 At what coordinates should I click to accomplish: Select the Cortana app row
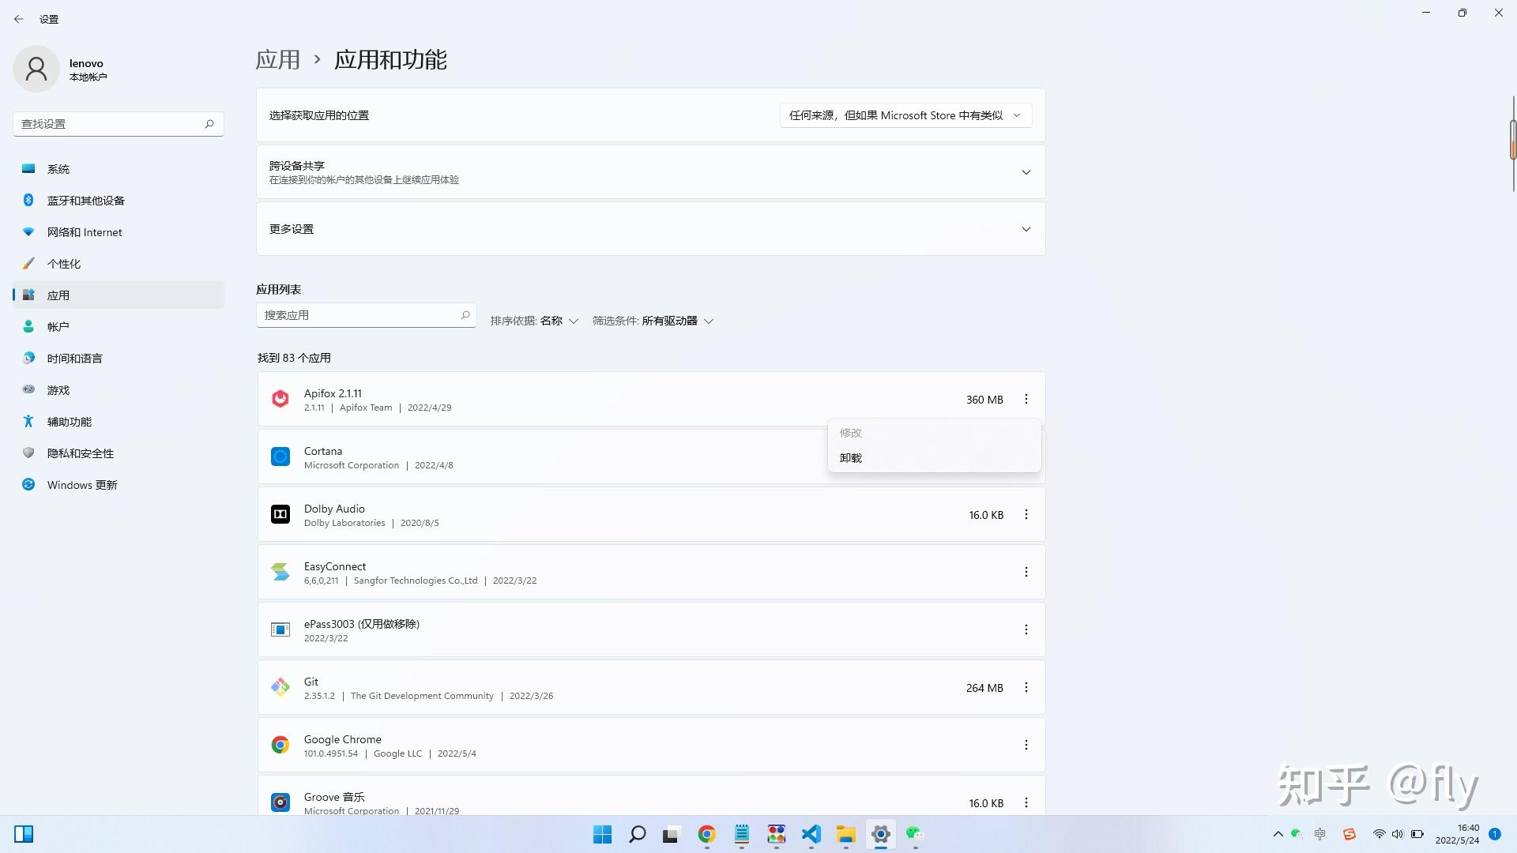tap(651, 457)
